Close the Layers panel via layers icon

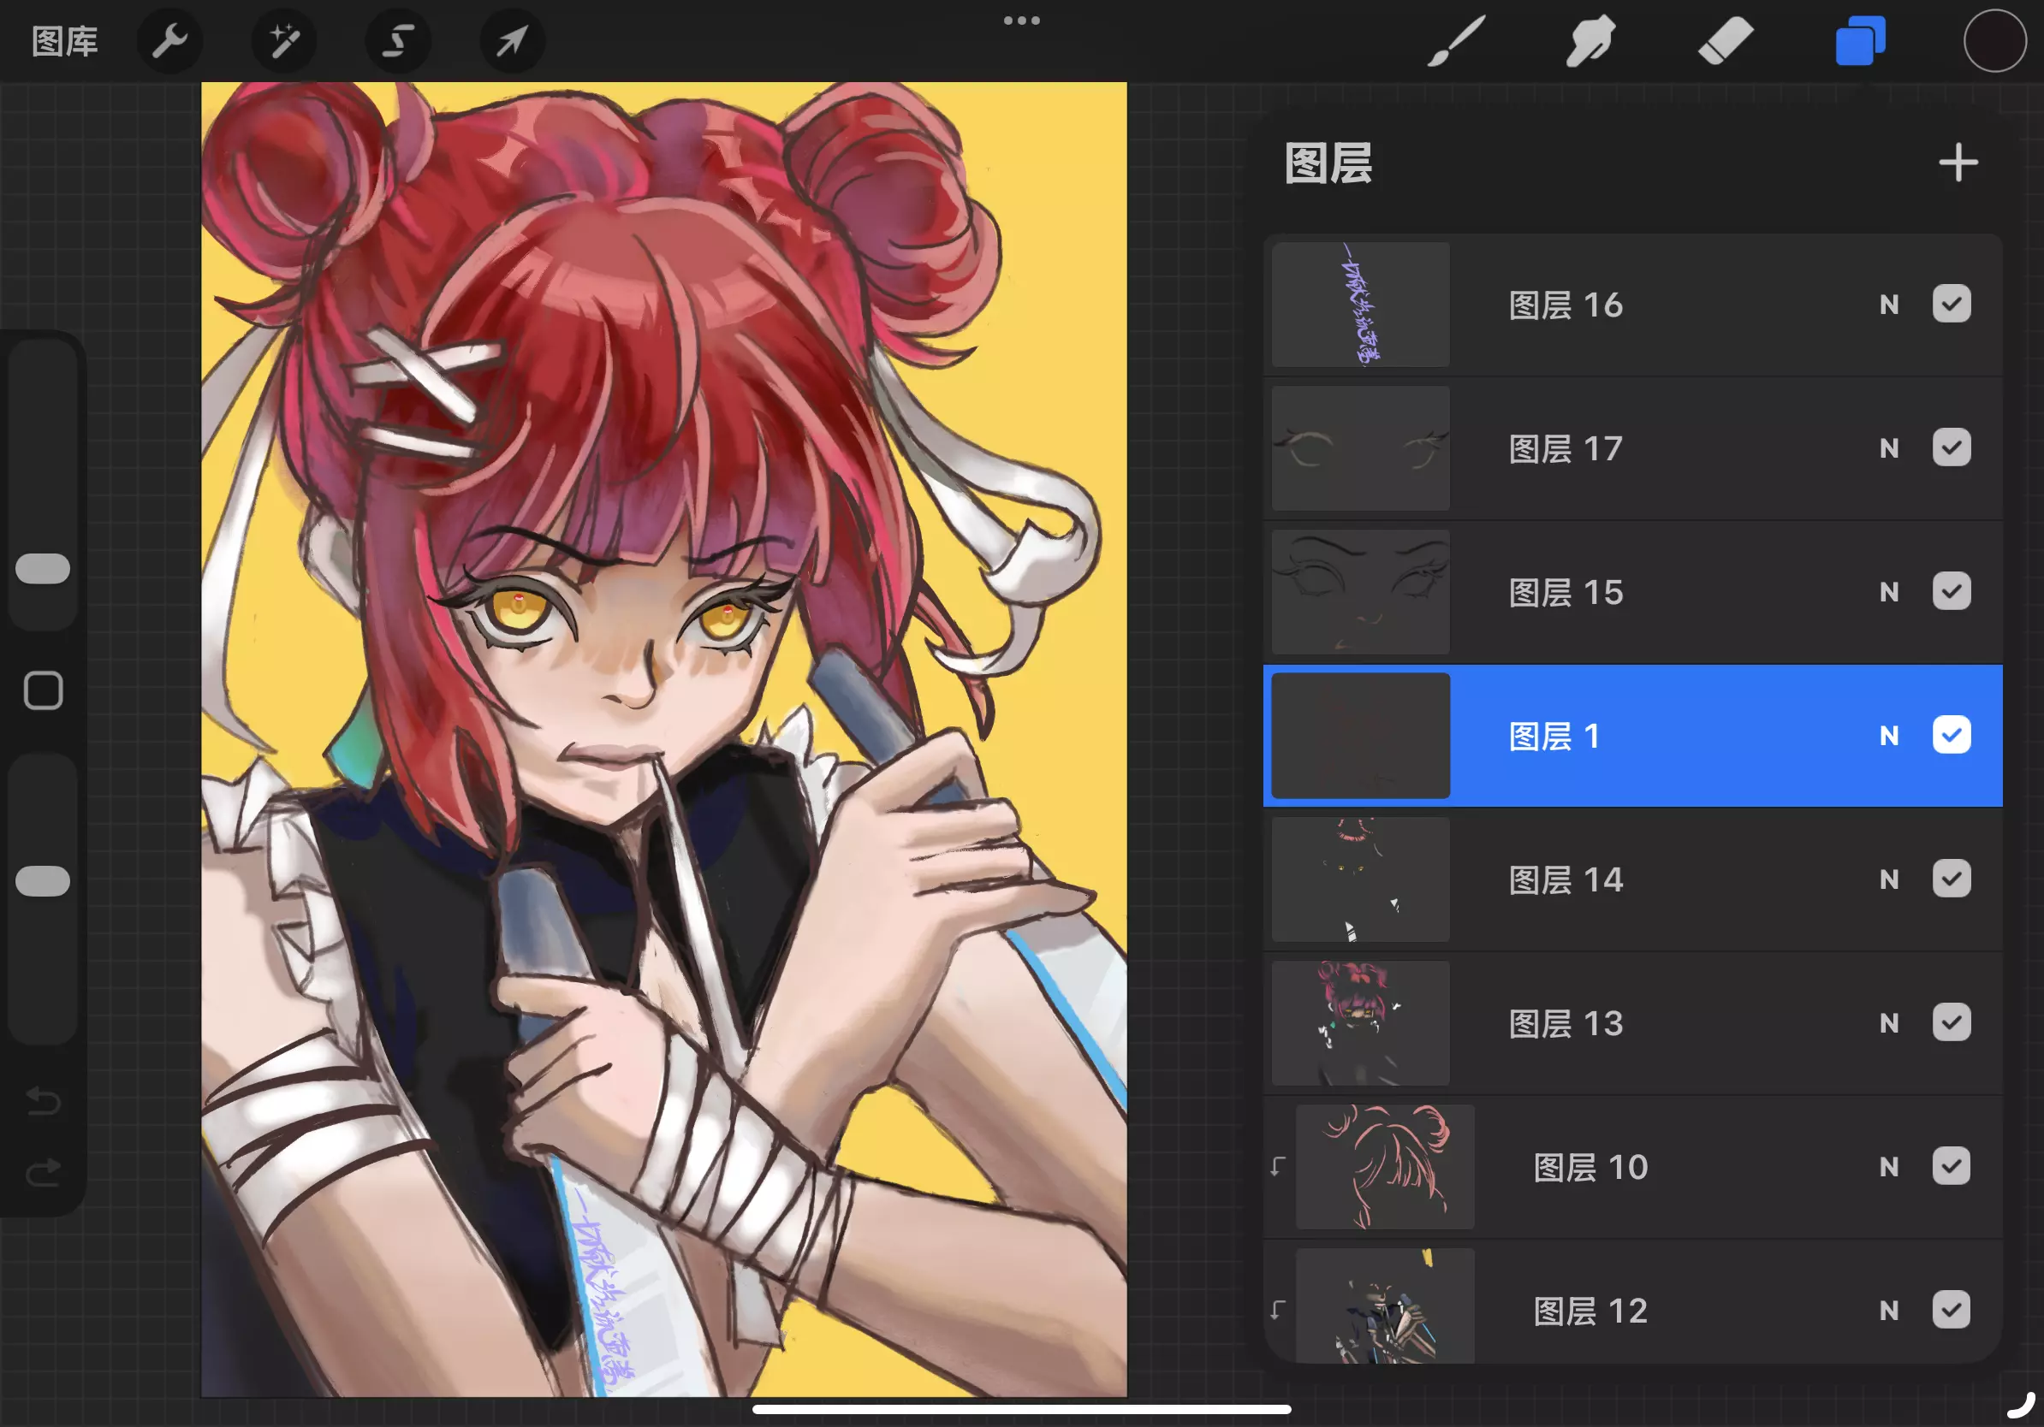pos(1860,41)
